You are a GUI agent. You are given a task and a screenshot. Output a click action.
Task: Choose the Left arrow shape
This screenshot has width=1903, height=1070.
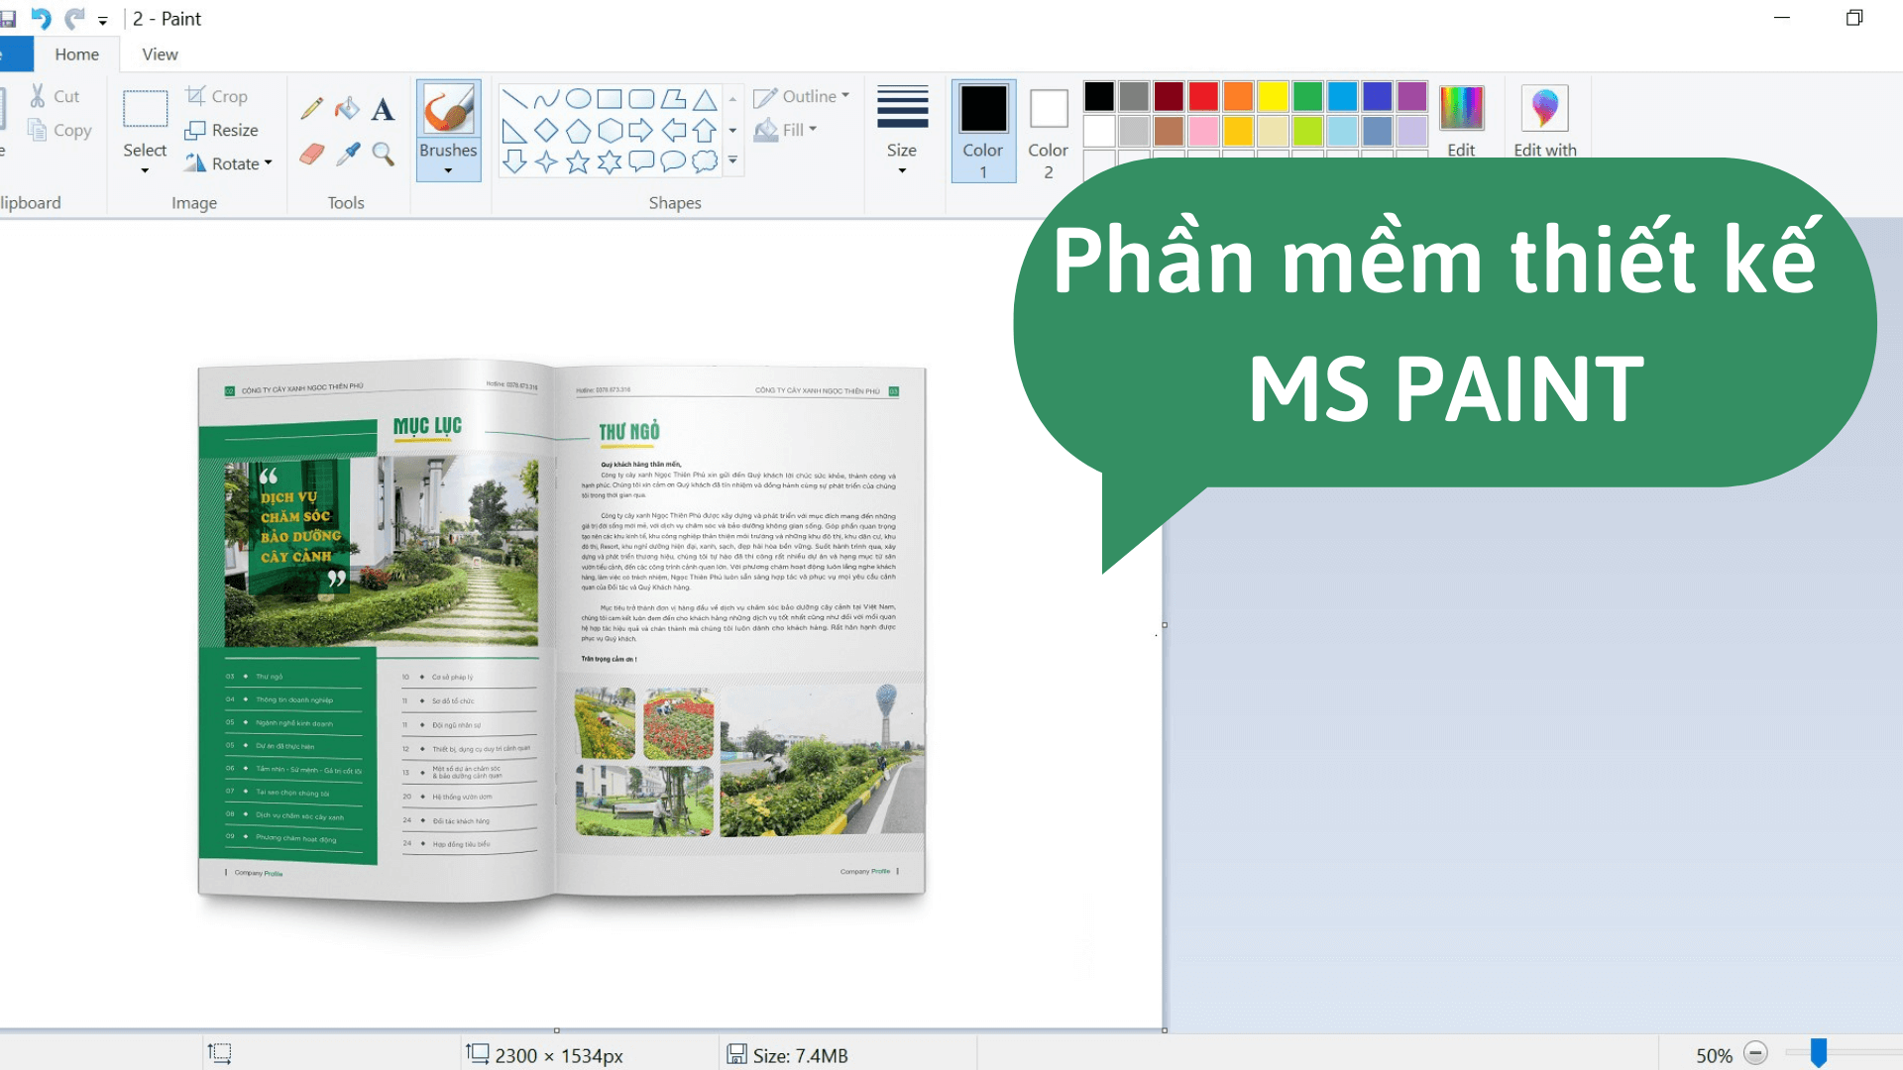pos(673,131)
